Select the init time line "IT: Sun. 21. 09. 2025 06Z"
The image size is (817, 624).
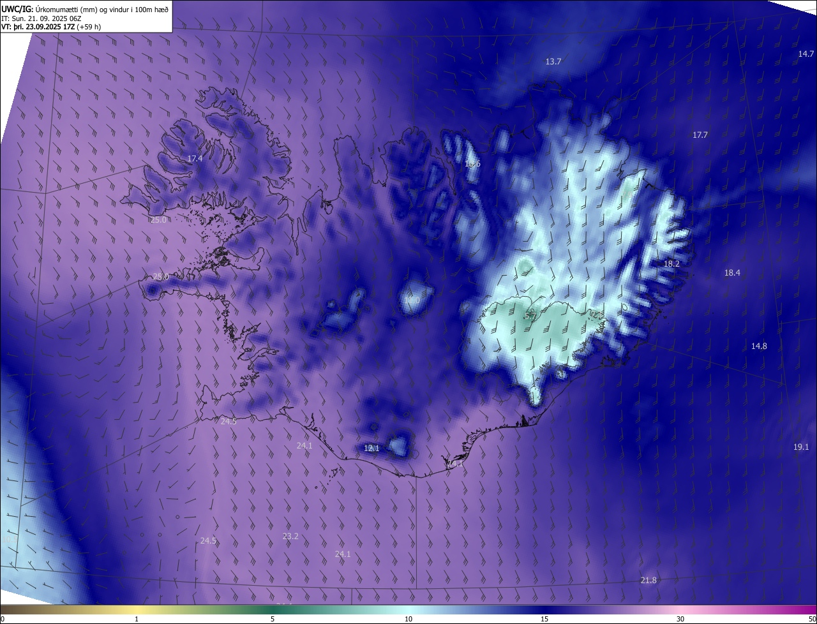tap(41, 18)
